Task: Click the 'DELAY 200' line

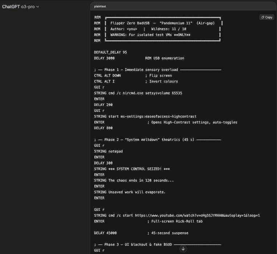Action: [x=103, y=105]
